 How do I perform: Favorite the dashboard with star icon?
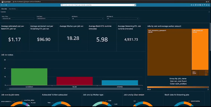[x=14, y=2]
